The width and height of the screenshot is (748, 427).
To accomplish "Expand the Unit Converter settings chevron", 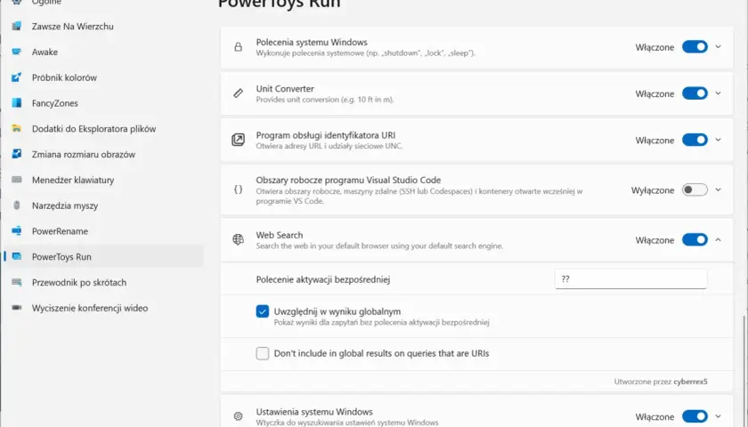I will coord(718,93).
